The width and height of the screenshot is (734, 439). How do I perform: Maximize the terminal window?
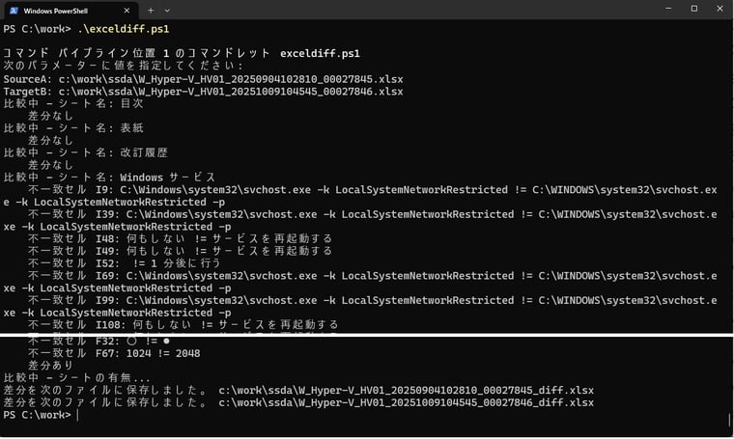coord(694,9)
